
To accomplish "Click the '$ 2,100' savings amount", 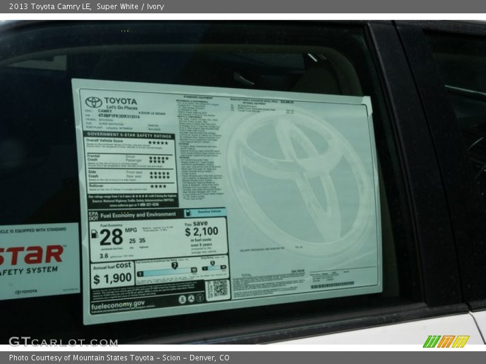I will tap(202, 232).
